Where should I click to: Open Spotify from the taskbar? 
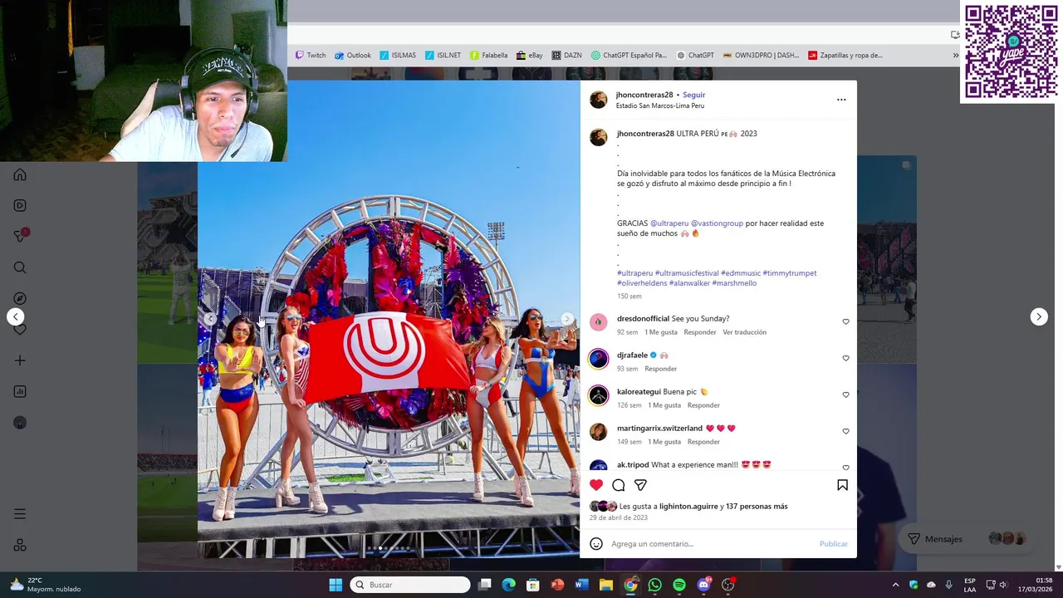tap(679, 585)
